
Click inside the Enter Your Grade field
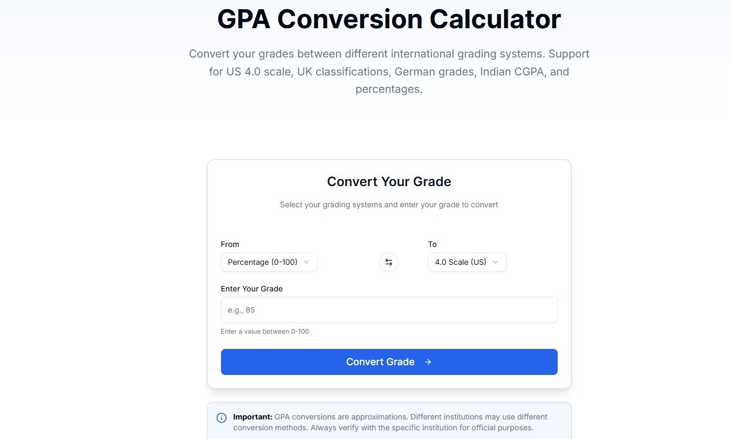pyautogui.click(x=389, y=310)
